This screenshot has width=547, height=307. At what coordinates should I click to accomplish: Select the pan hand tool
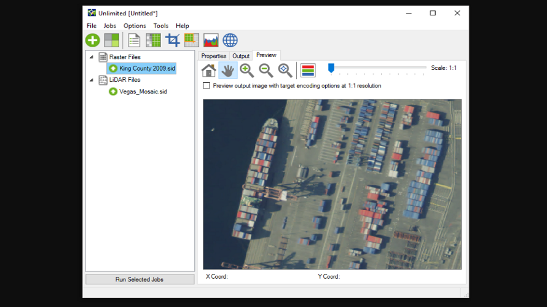[x=227, y=71]
